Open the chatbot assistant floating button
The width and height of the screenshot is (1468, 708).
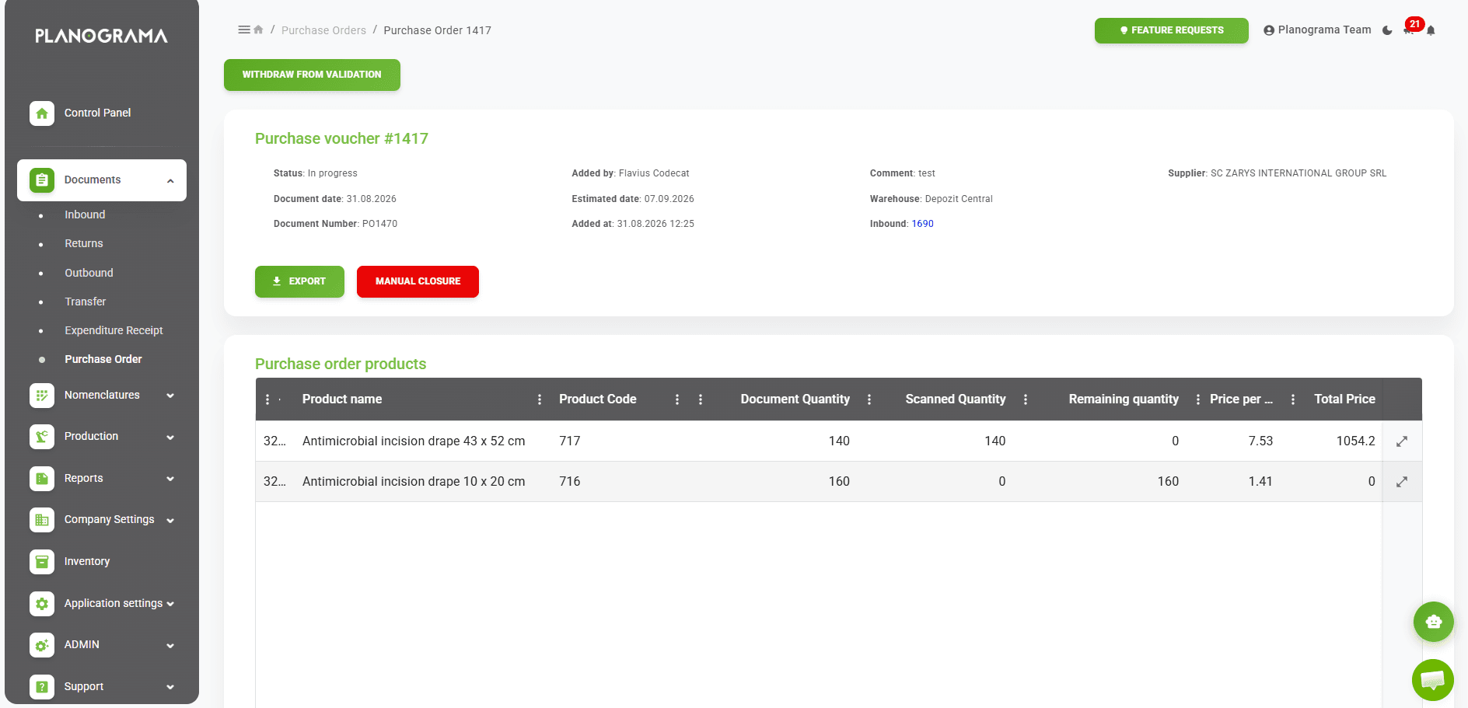[1433, 622]
